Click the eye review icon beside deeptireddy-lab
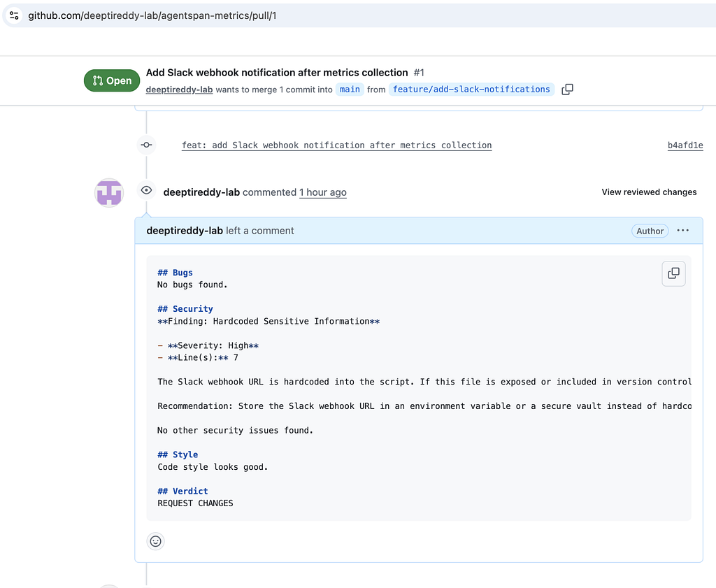 [146, 190]
